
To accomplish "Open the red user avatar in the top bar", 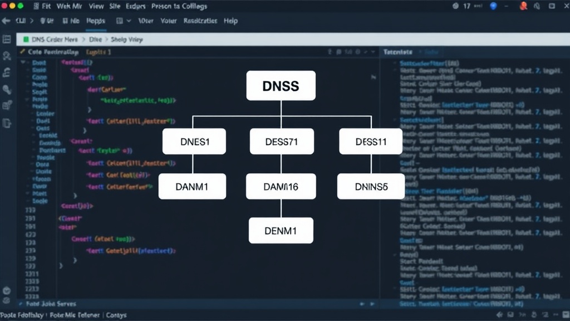I will [x=523, y=6].
